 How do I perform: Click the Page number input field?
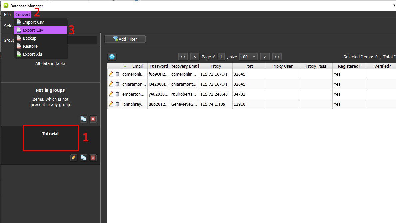tap(221, 57)
